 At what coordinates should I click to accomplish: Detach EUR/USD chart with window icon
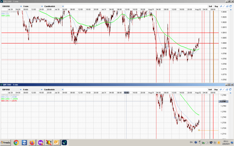click(231, 6)
